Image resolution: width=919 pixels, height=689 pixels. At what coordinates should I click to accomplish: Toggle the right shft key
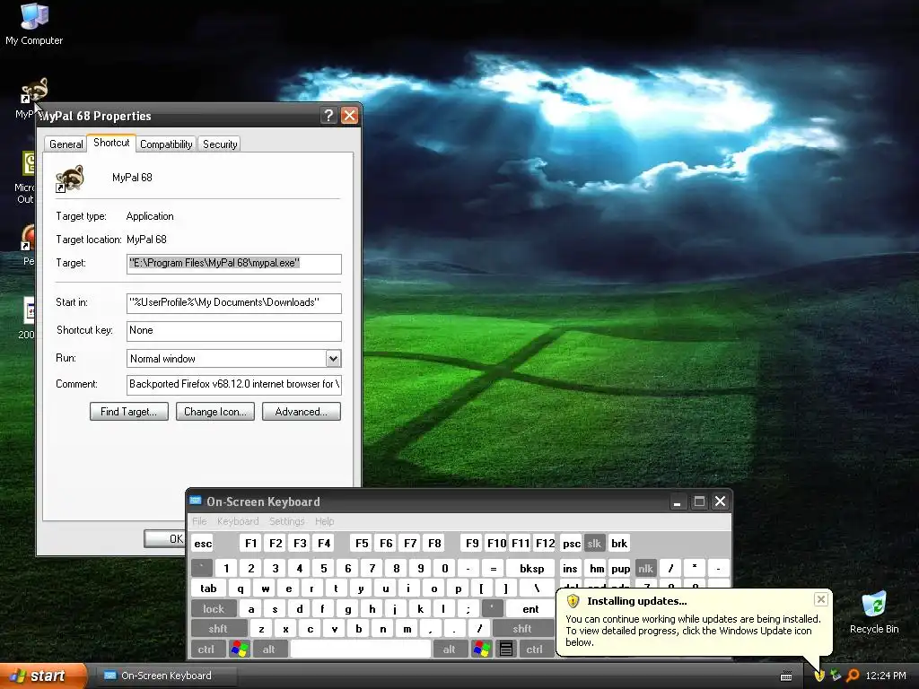522,629
